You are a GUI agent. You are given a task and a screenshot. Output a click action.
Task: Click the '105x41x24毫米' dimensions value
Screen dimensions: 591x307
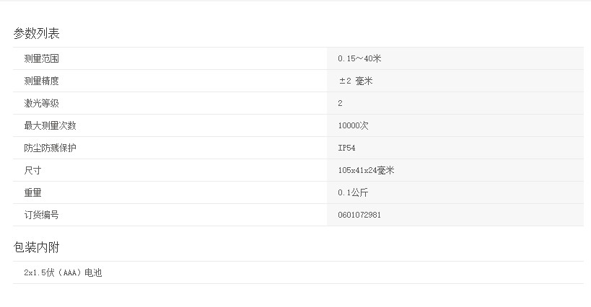point(366,170)
